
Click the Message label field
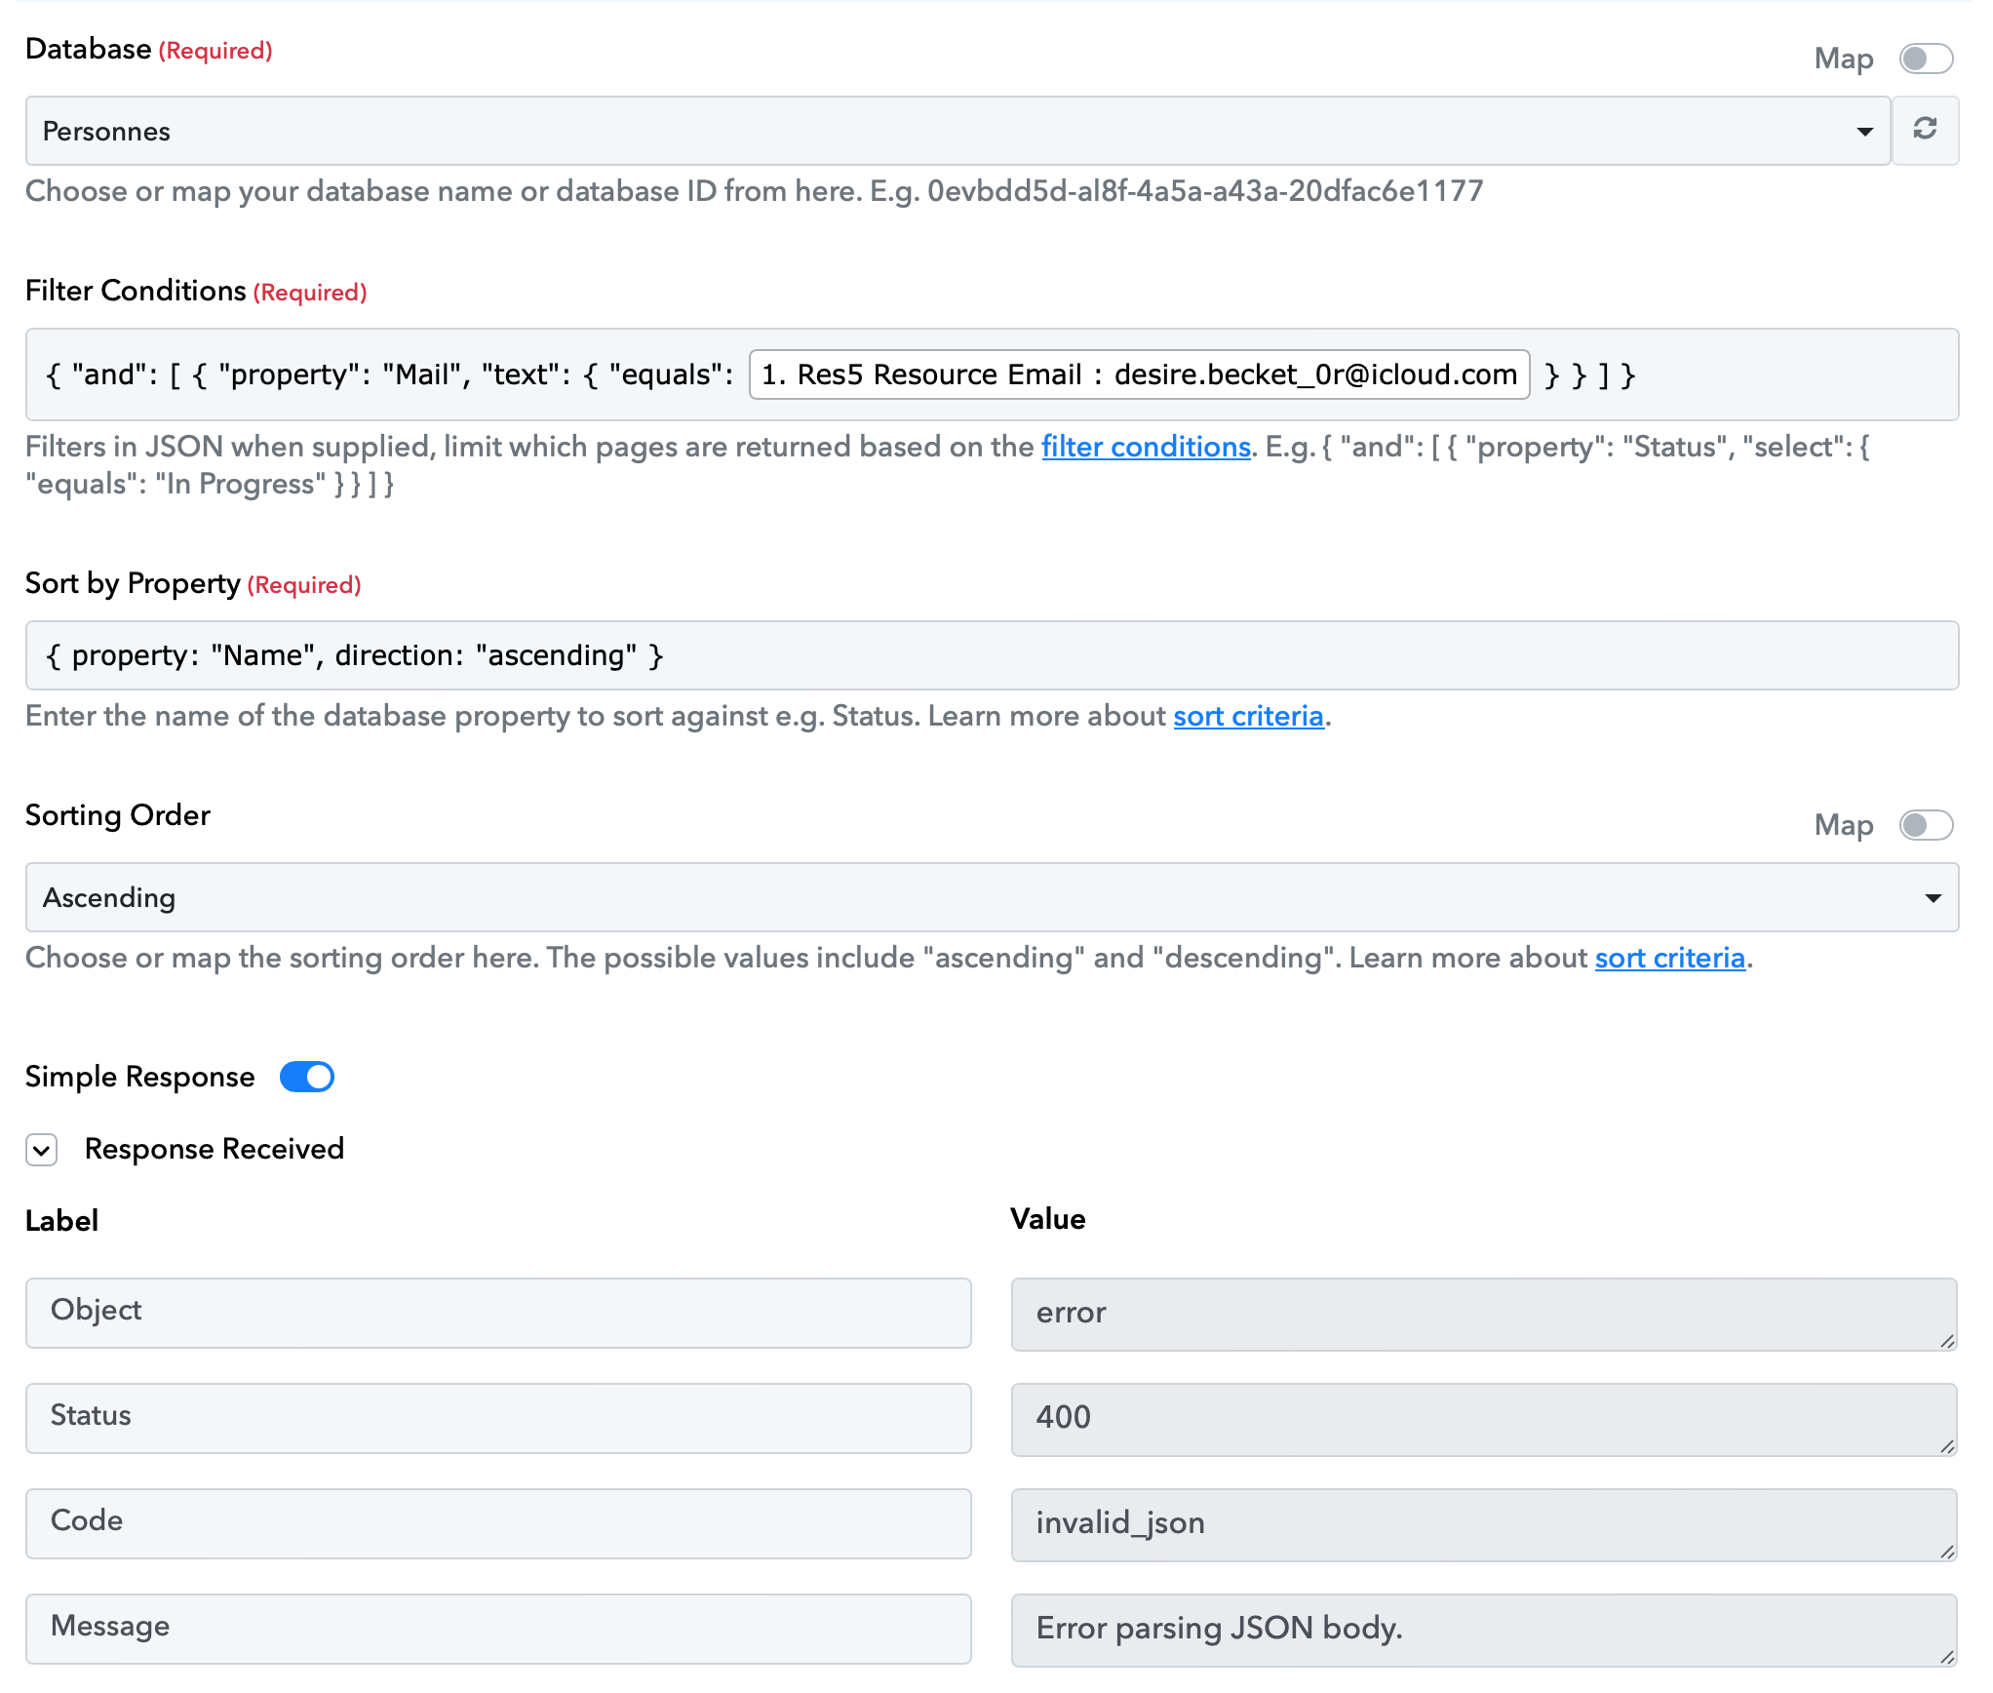tap(498, 1629)
